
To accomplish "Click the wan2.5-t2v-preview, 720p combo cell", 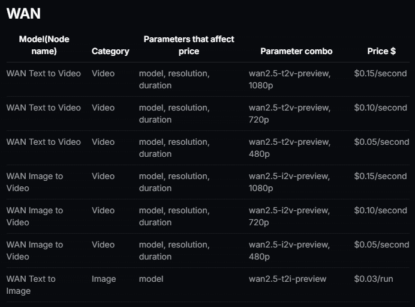I will tap(290, 114).
